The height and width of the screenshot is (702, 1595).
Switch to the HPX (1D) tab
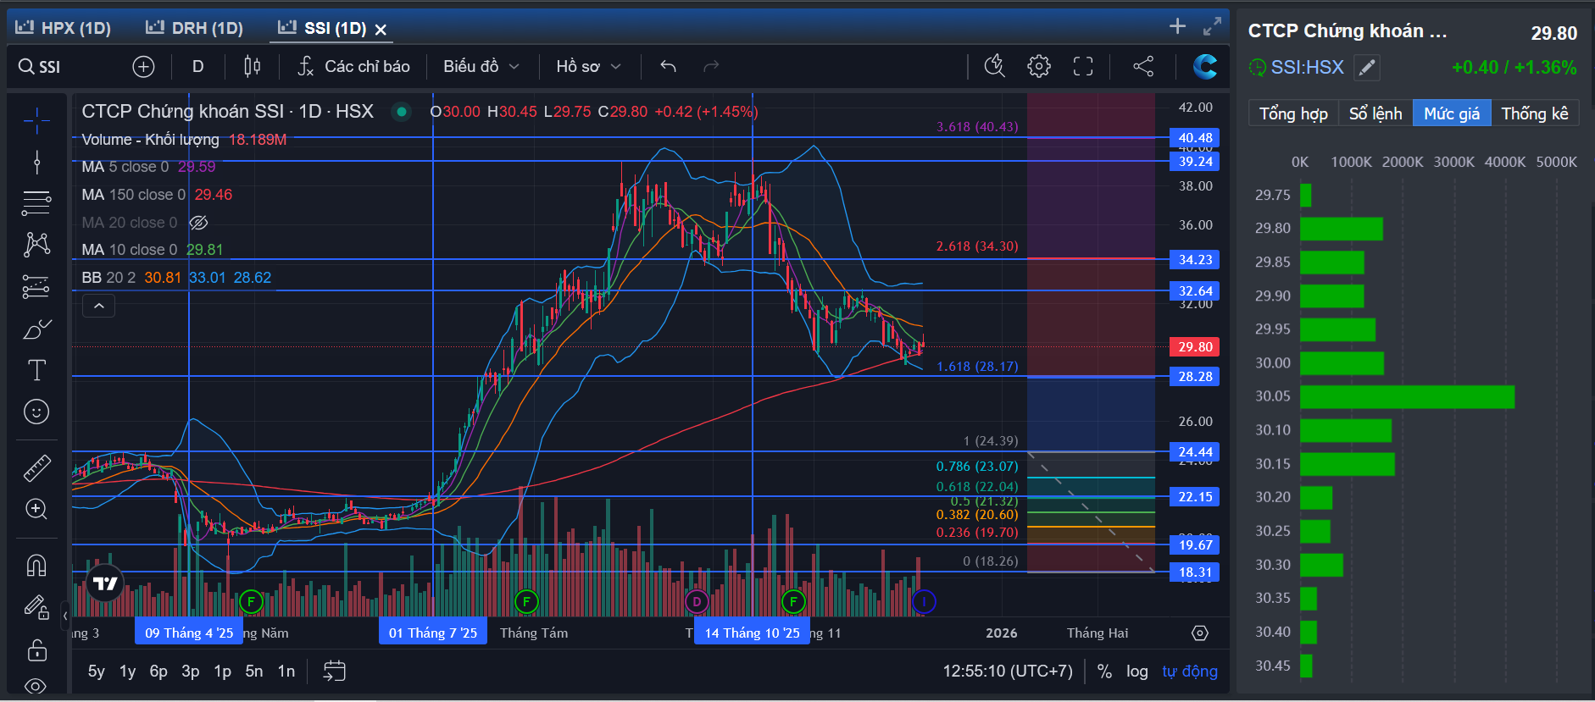(x=64, y=28)
